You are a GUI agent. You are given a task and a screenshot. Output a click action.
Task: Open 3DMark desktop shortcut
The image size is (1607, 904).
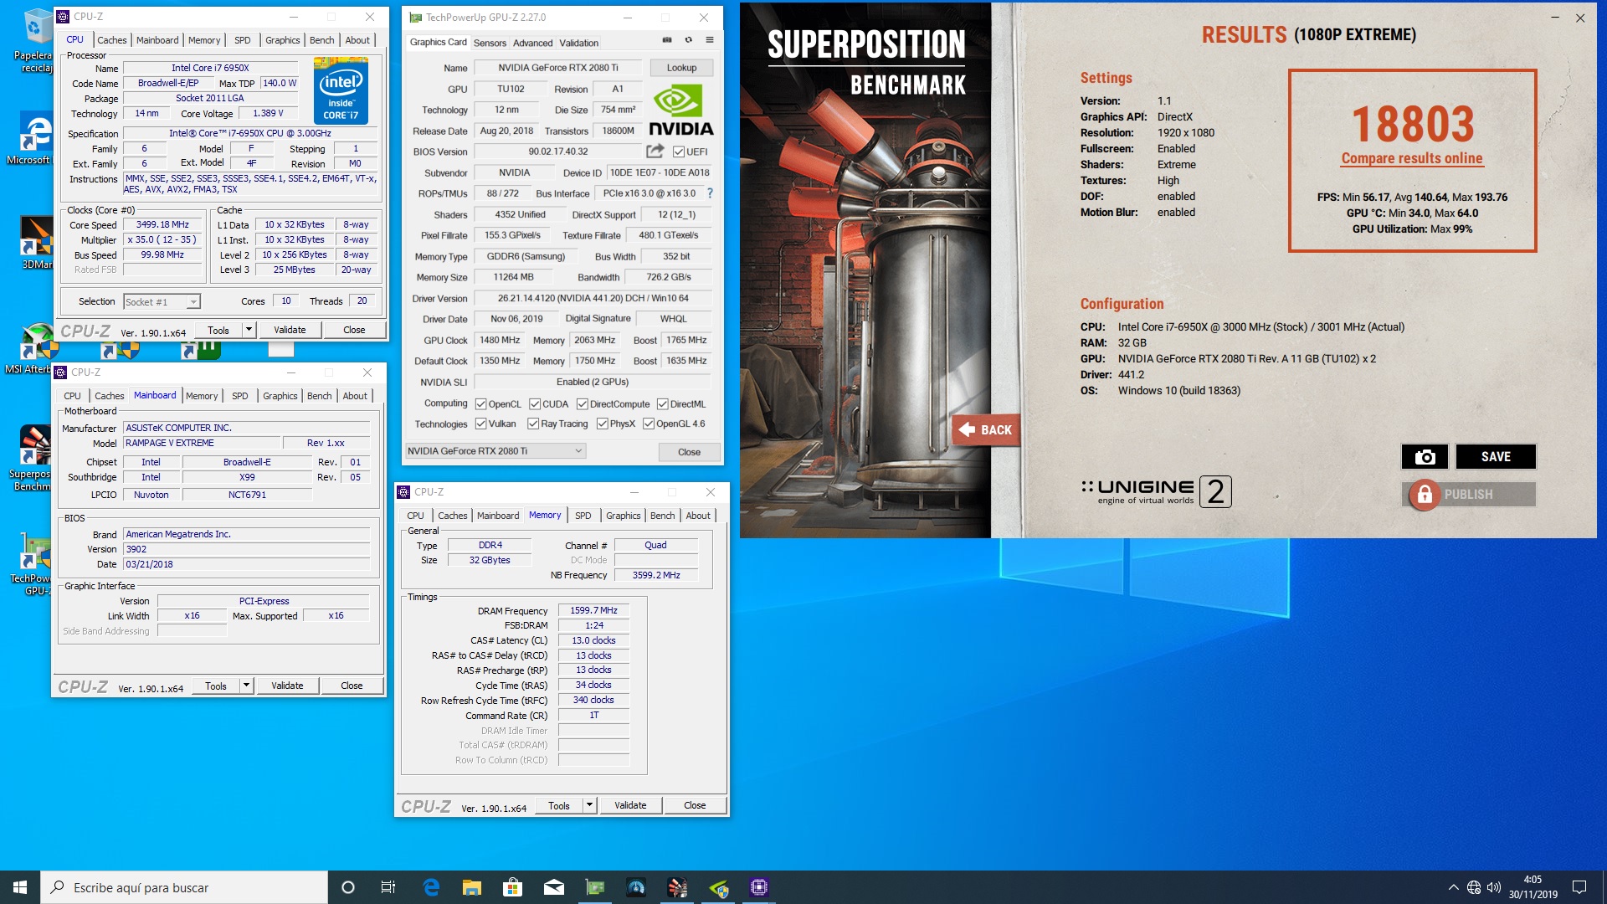pos(35,243)
